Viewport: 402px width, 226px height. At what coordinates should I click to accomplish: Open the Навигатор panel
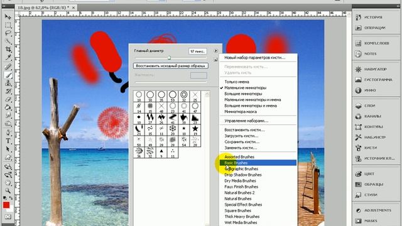pos(376,69)
